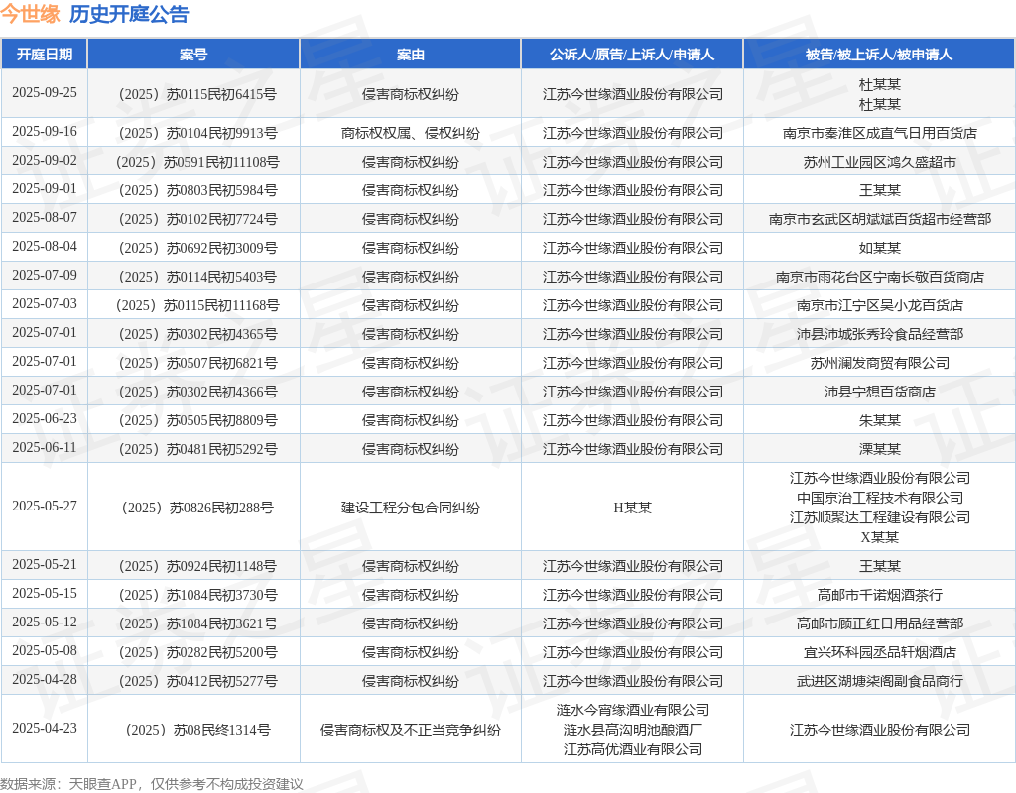The width and height of the screenshot is (1016, 793).
Task: Click case number 苏0115民初11168号
Action: click(x=197, y=305)
